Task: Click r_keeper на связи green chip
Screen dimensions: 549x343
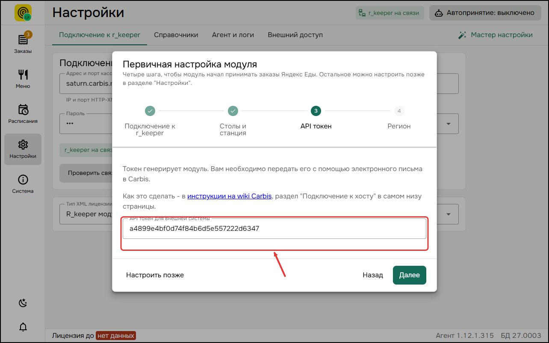Action: pos(86,150)
